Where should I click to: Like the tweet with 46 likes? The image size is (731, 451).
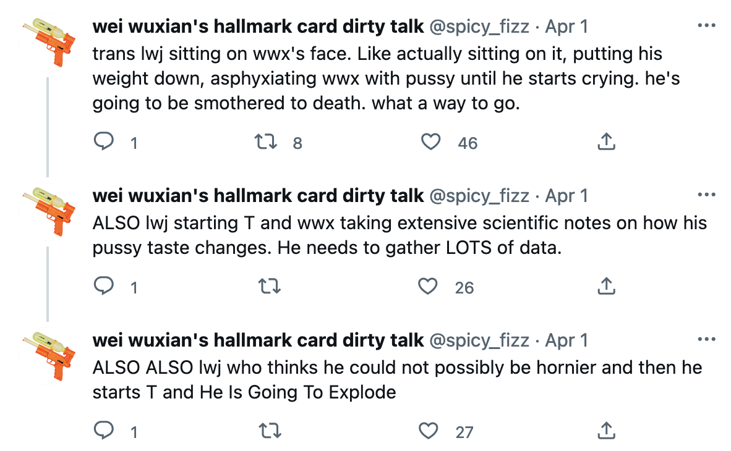point(430,143)
